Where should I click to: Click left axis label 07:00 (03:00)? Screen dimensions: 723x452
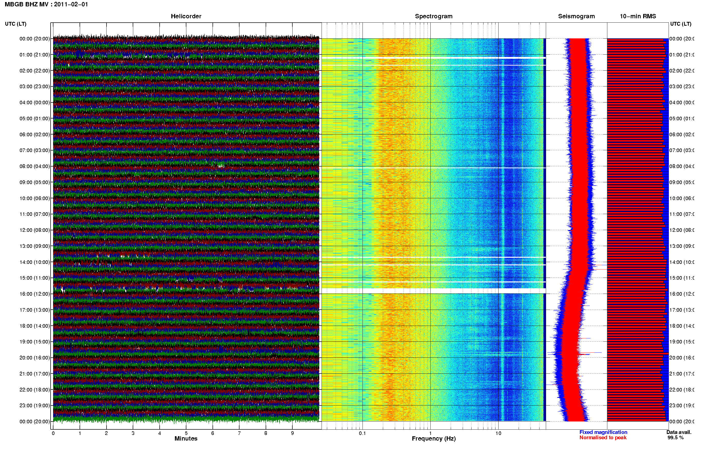point(35,150)
